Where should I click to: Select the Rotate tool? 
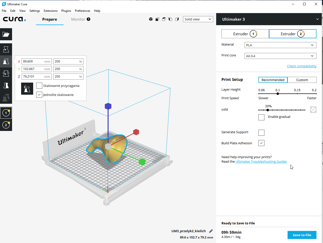6,74
